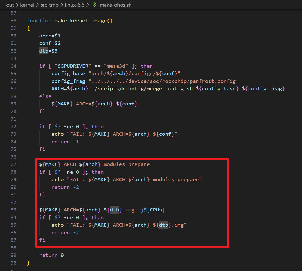302x271 pixels.
Task: Click the shell script dollar-sign file icon
Action: coord(94,5)
